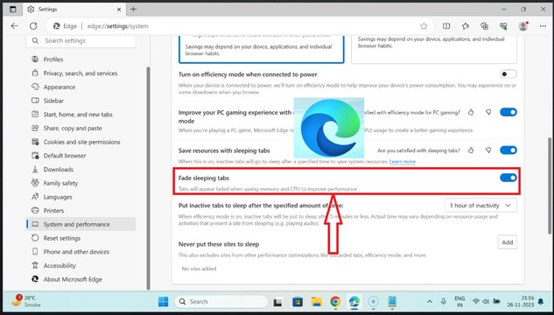Image resolution: width=554 pixels, height=315 pixels.
Task: Open Browser essentials heart icon
Action: pyautogui.click(x=503, y=25)
